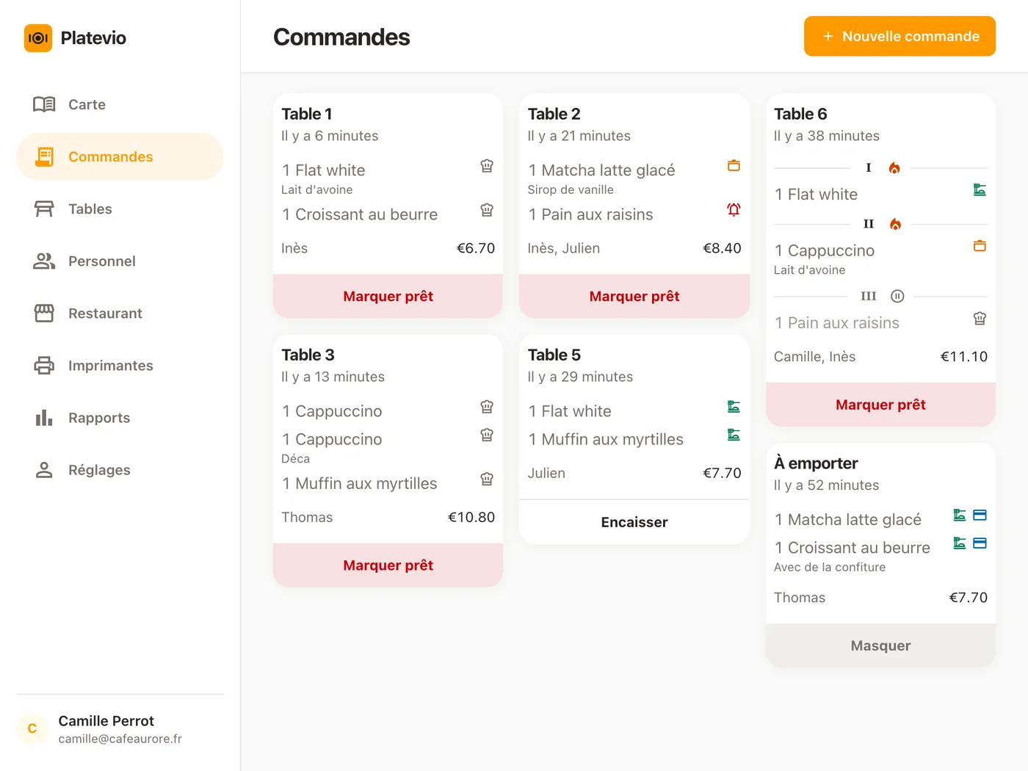Click the green served icon for takeaway Matcha latte glacé
Viewport: 1028px width, 771px height.
tap(959, 515)
